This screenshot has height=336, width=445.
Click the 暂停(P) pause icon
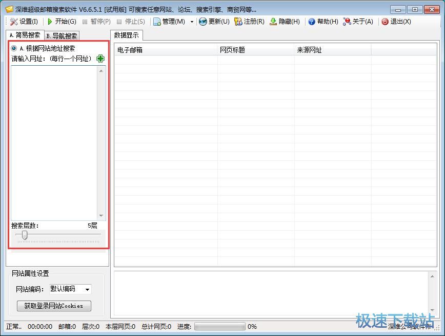85,22
